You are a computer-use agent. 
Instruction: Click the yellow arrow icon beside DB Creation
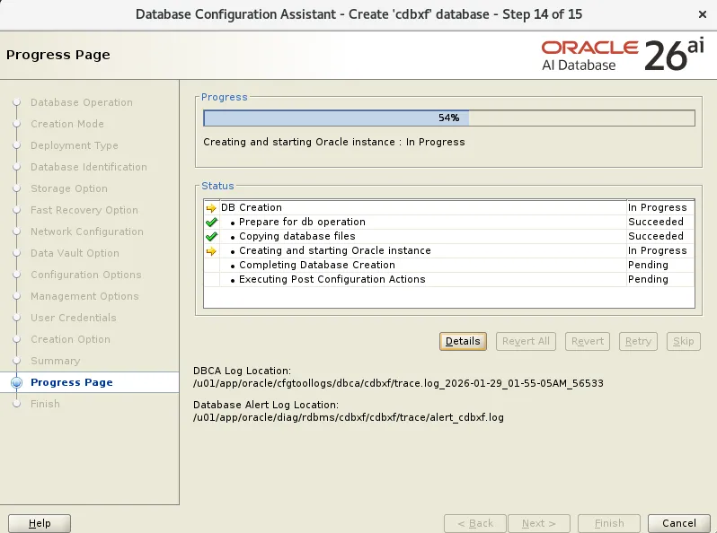pyautogui.click(x=211, y=208)
